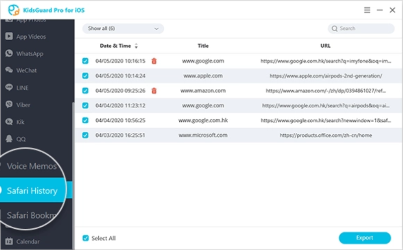Select the www.apple.com title cell

pos(203,76)
